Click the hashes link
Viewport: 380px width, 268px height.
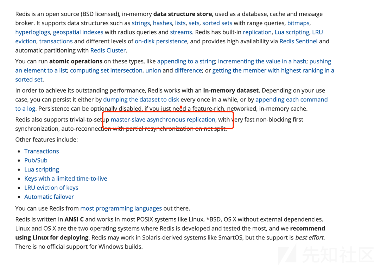point(162,23)
